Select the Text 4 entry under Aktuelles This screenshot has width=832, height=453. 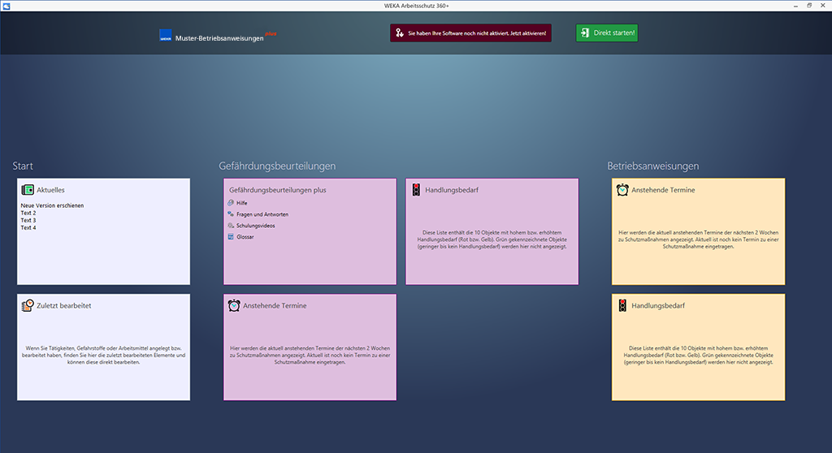point(28,227)
